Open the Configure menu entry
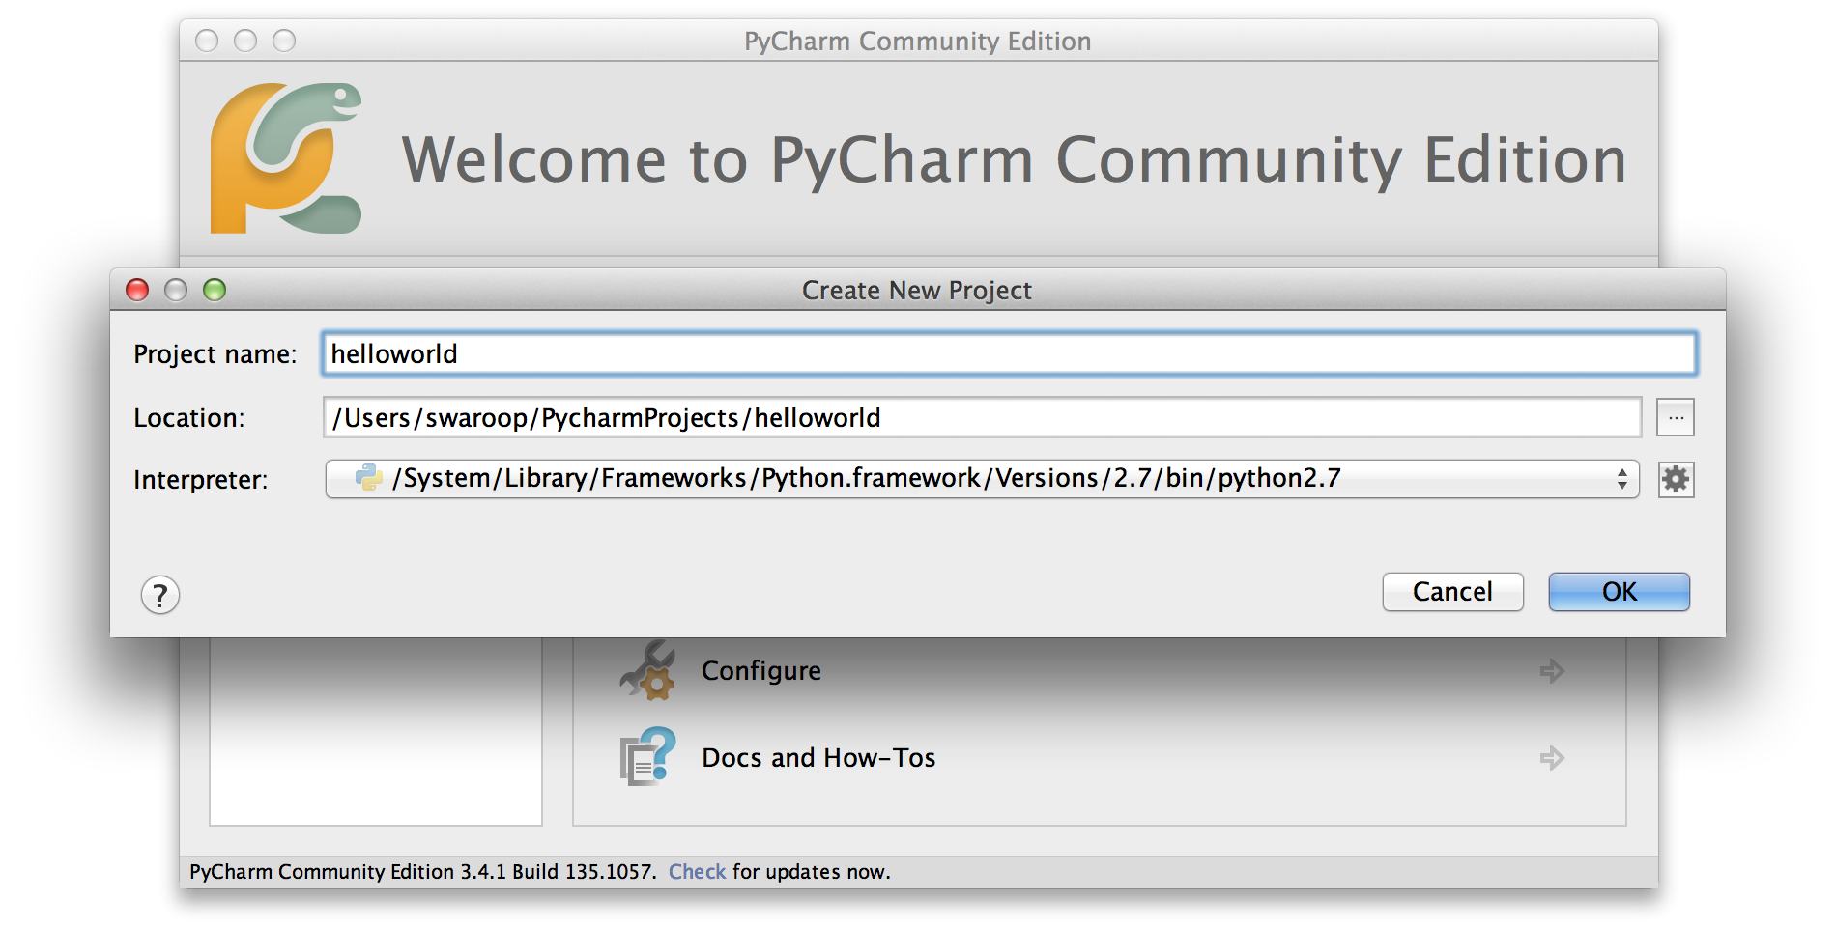The height and width of the screenshot is (927, 1836). [761, 671]
